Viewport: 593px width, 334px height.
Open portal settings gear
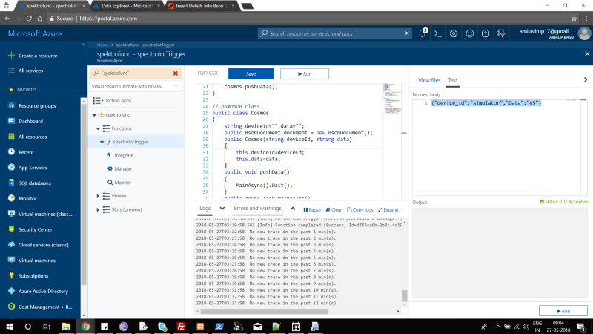pos(454,33)
